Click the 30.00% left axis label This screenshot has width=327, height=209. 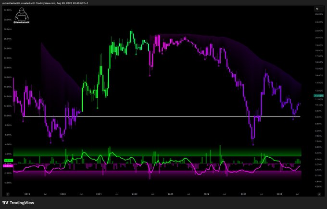tap(8, 20)
